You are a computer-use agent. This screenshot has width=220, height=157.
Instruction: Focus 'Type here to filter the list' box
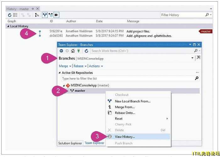pos(127,78)
